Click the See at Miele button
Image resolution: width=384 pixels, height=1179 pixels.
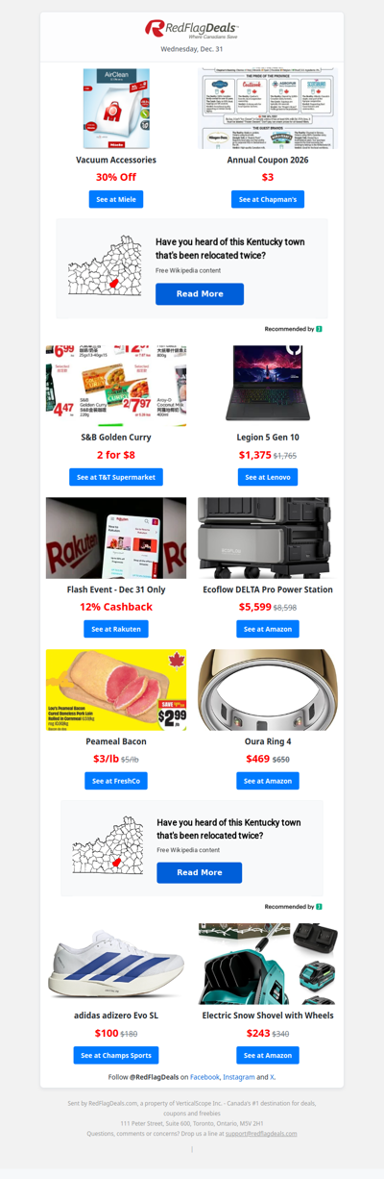116,199
